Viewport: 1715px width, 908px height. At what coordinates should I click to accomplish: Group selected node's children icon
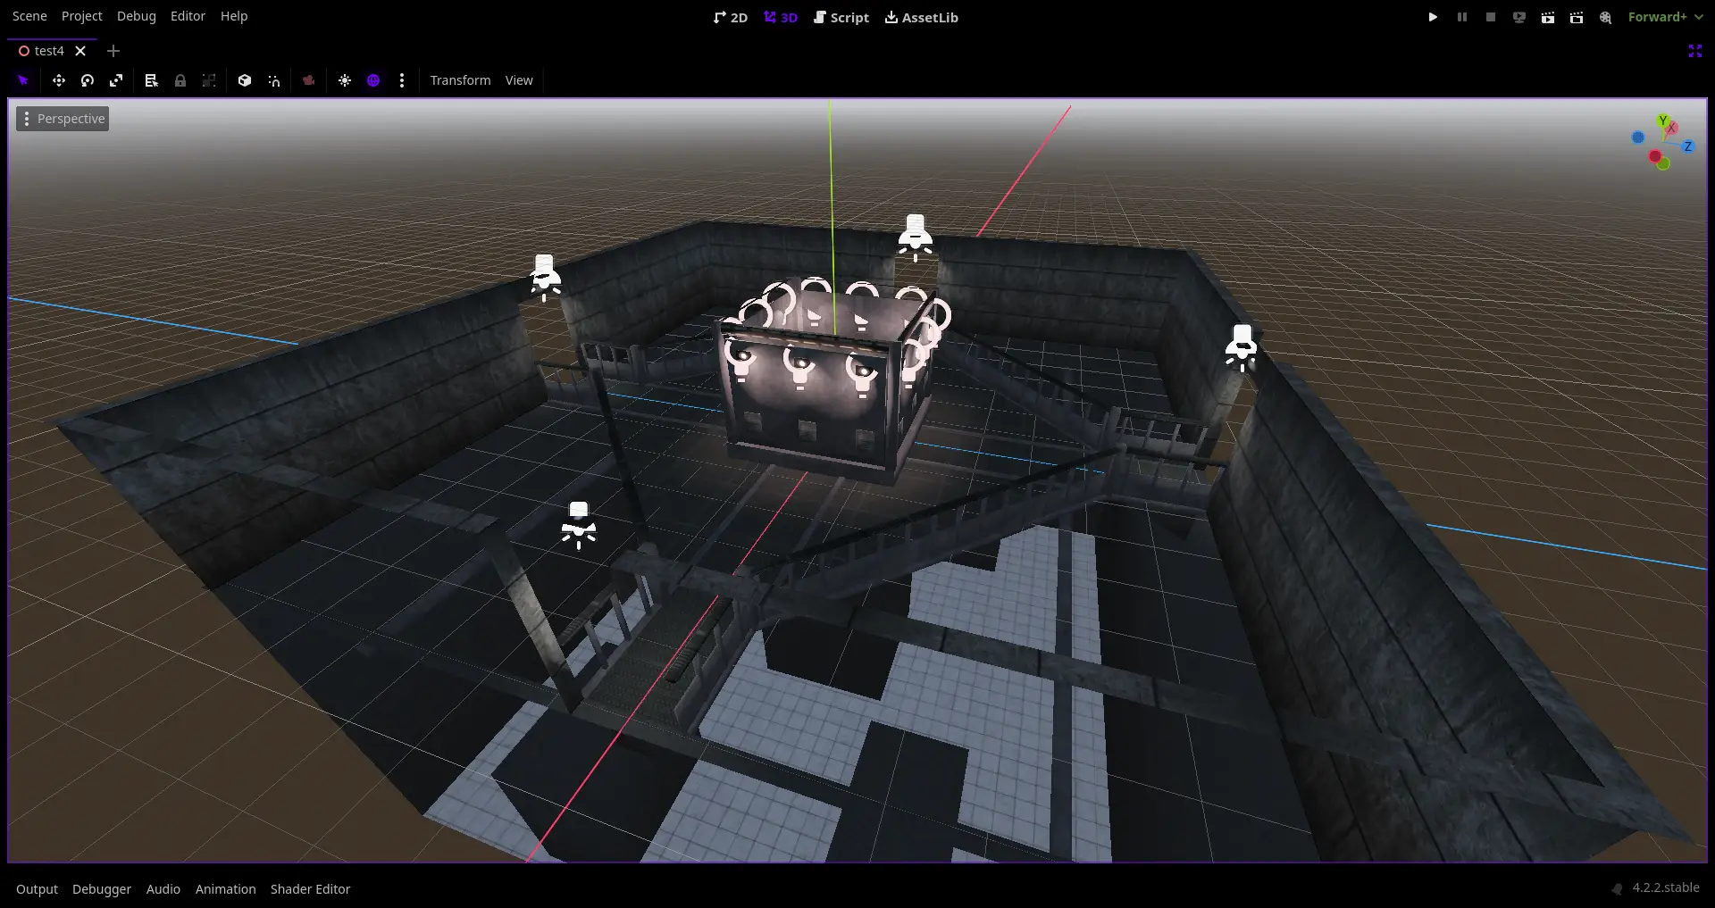209,80
